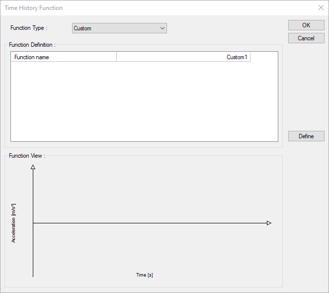This screenshot has width=329, height=293.
Task: Click the Function Type label
Action: click(x=29, y=28)
